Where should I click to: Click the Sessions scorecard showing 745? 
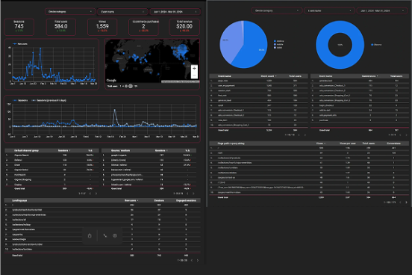19,27
